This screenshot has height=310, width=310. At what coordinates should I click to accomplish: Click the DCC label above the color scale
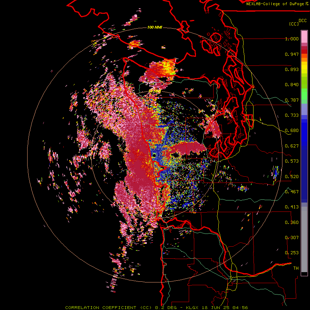[302, 21]
